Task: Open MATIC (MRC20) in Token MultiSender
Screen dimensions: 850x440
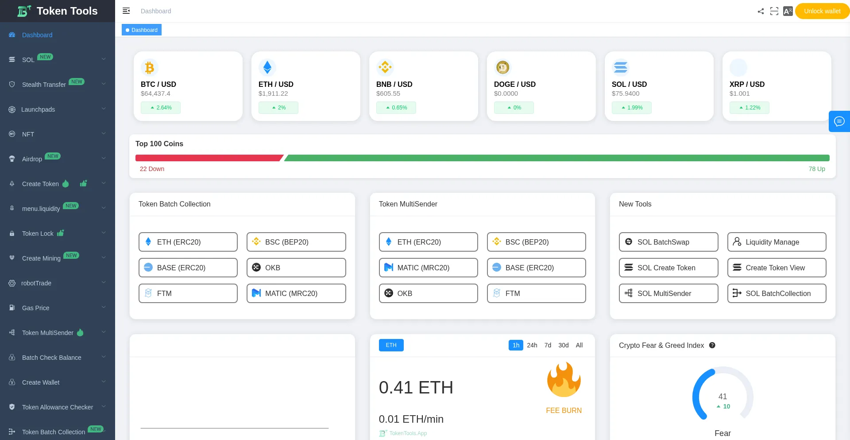Action: point(429,268)
